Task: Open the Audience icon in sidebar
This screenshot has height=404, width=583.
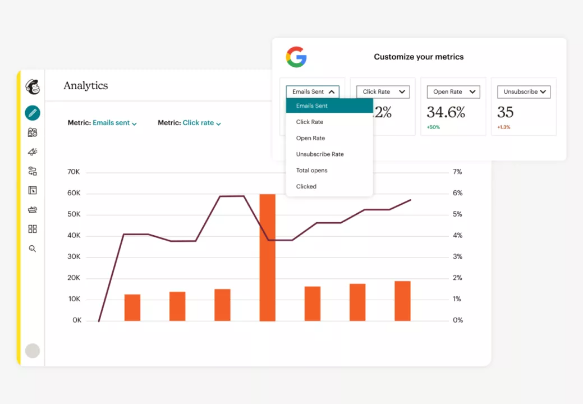Action: pyautogui.click(x=33, y=132)
